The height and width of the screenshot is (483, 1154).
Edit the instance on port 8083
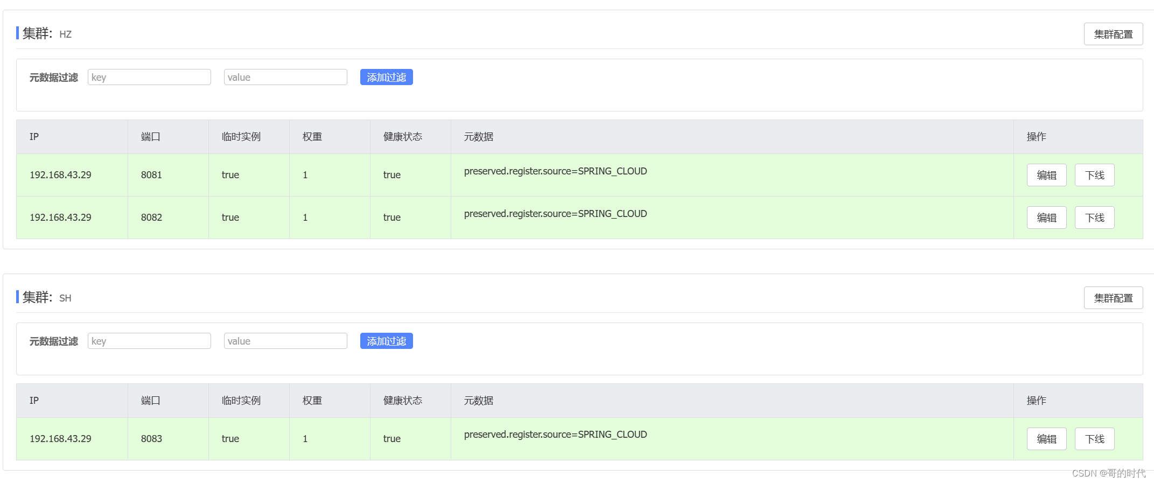coord(1046,439)
